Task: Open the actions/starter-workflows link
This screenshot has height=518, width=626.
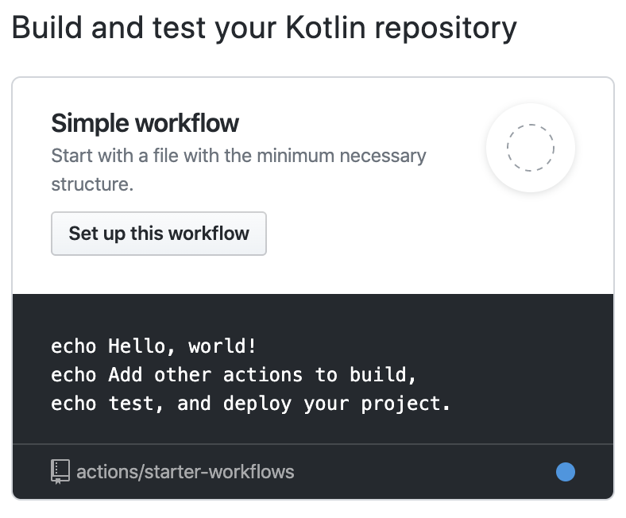Action: coord(185,472)
